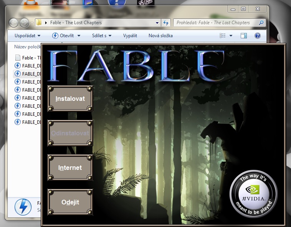This screenshot has width=291, height=227.
Task: Click the sixth FABLE_DISC file's Daemon icon
Action: [18, 106]
